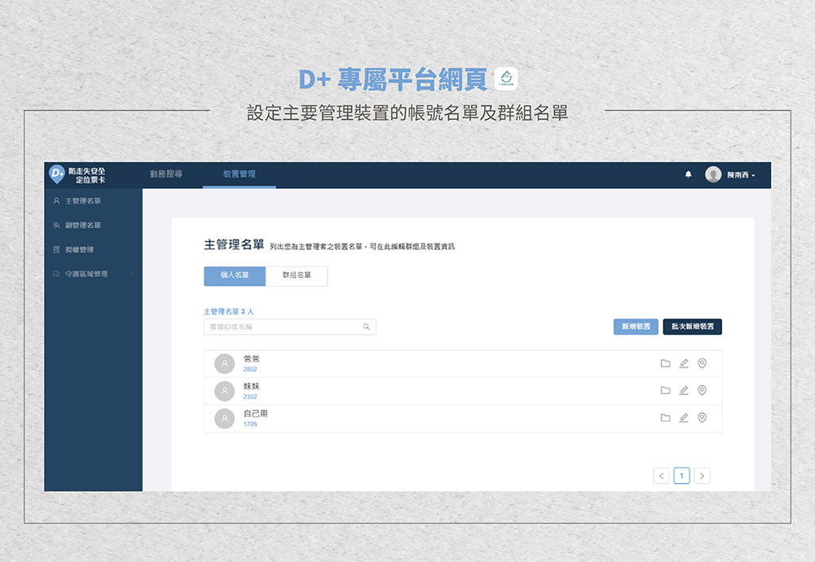
Task: Click the app icon next to the page title
Action: click(x=506, y=79)
